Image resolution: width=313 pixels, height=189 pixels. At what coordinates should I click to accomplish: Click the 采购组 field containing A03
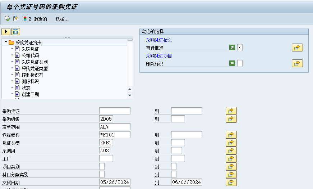click(x=105, y=150)
